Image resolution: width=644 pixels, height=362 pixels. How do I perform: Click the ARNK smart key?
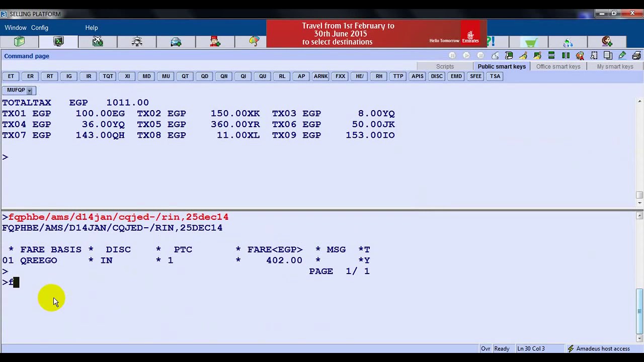(321, 76)
